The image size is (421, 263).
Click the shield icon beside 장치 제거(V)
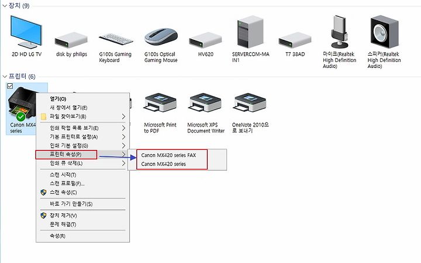click(x=43, y=216)
